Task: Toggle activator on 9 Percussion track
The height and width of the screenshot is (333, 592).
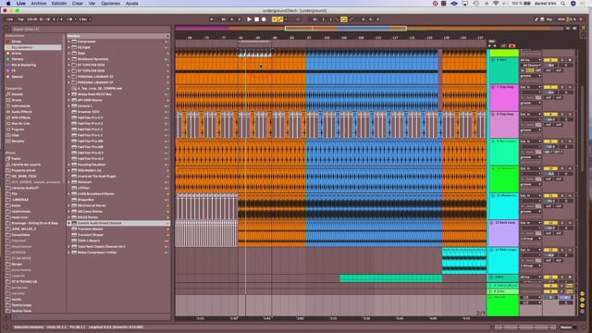Action: pos(550,142)
